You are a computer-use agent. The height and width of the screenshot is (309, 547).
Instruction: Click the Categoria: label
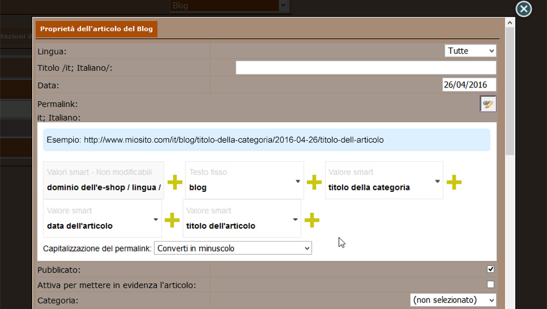[x=58, y=301]
